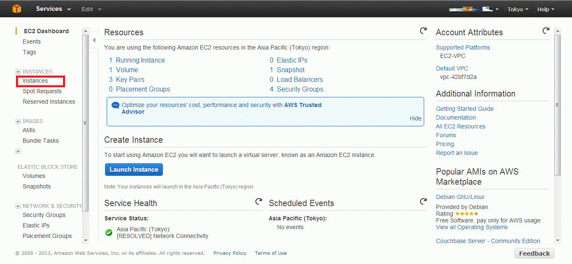Open the All EC2 Resources link

click(x=461, y=126)
